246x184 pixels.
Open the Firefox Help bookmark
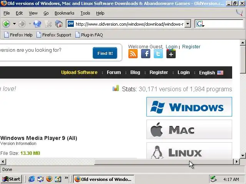coord(18,35)
